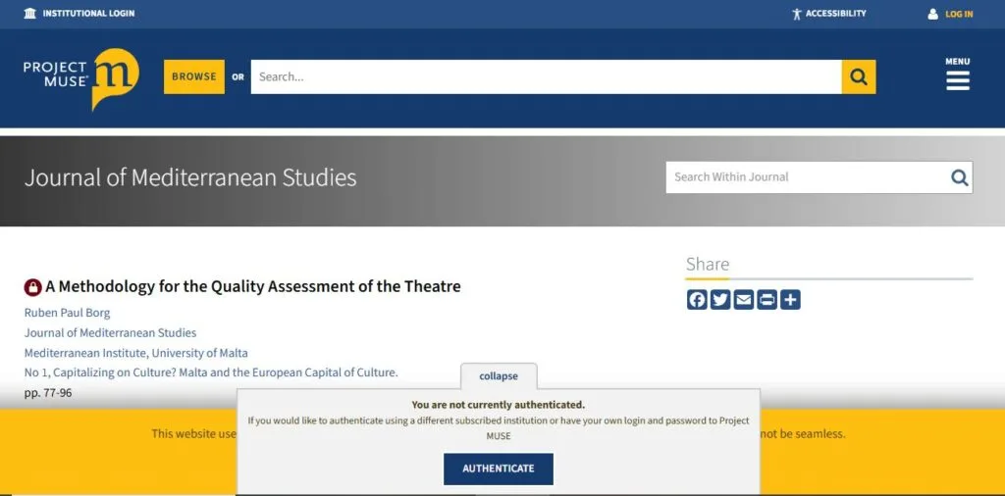Image resolution: width=1005 pixels, height=496 pixels.
Task: Open author Ruben Paul Borg link
Action: pos(67,313)
